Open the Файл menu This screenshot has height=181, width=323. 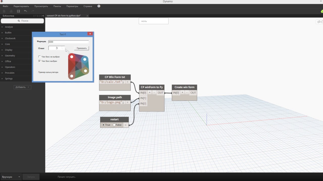(6, 6)
